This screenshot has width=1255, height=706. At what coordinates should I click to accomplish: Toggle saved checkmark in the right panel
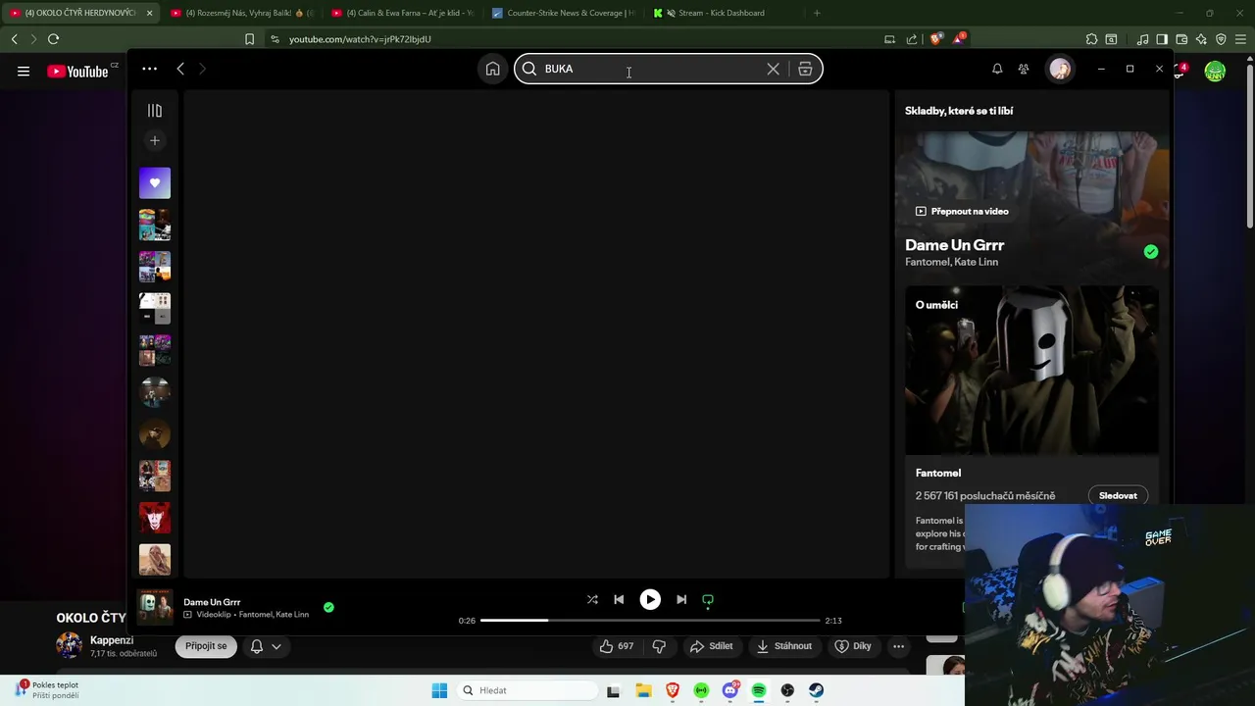tap(1150, 252)
